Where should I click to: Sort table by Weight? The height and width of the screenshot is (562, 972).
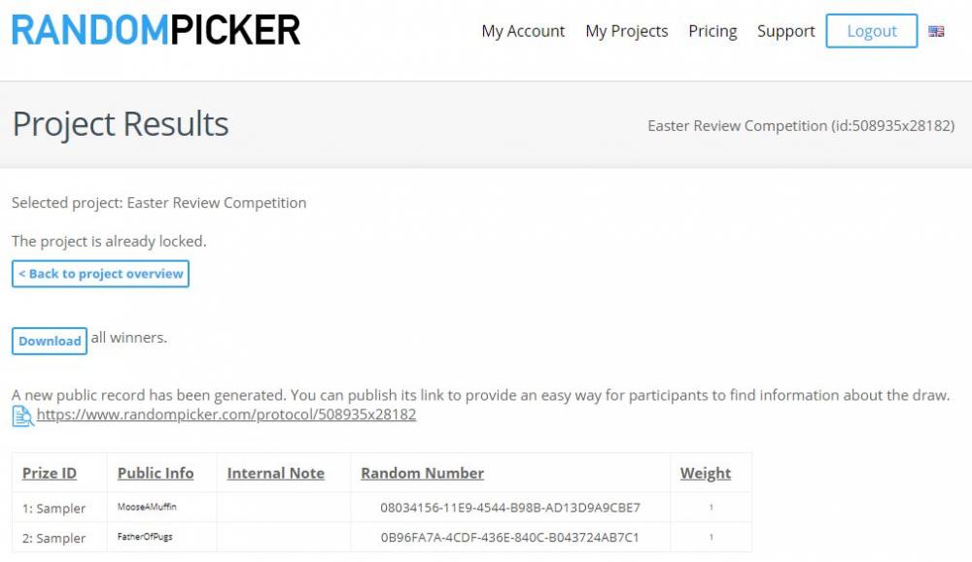click(706, 473)
